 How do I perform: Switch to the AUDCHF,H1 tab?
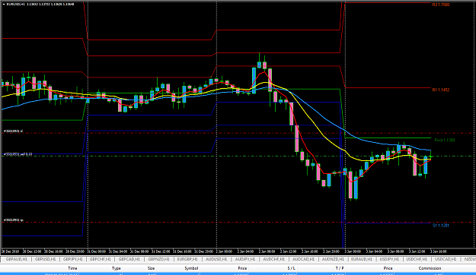click(273, 259)
